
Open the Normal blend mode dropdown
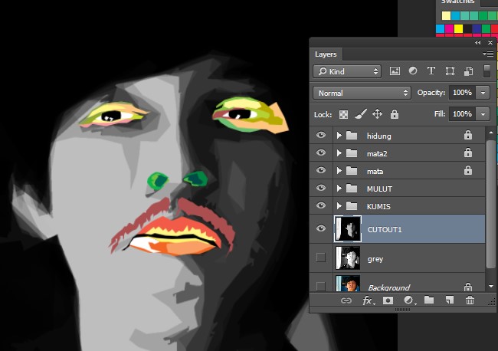[362, 93]
